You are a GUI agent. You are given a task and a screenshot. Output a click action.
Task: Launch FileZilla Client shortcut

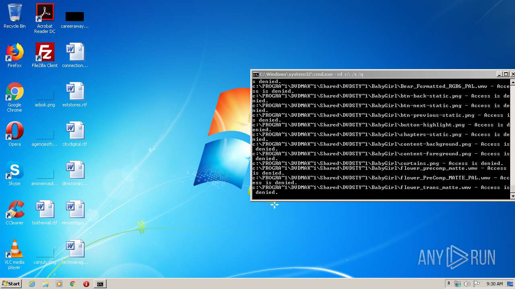tap(45, 56)
